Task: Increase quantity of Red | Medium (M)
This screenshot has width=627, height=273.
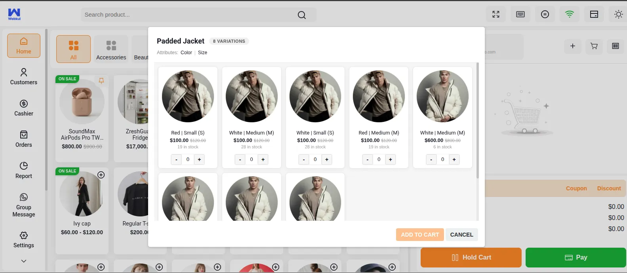Action: click(x=391, y=159)
